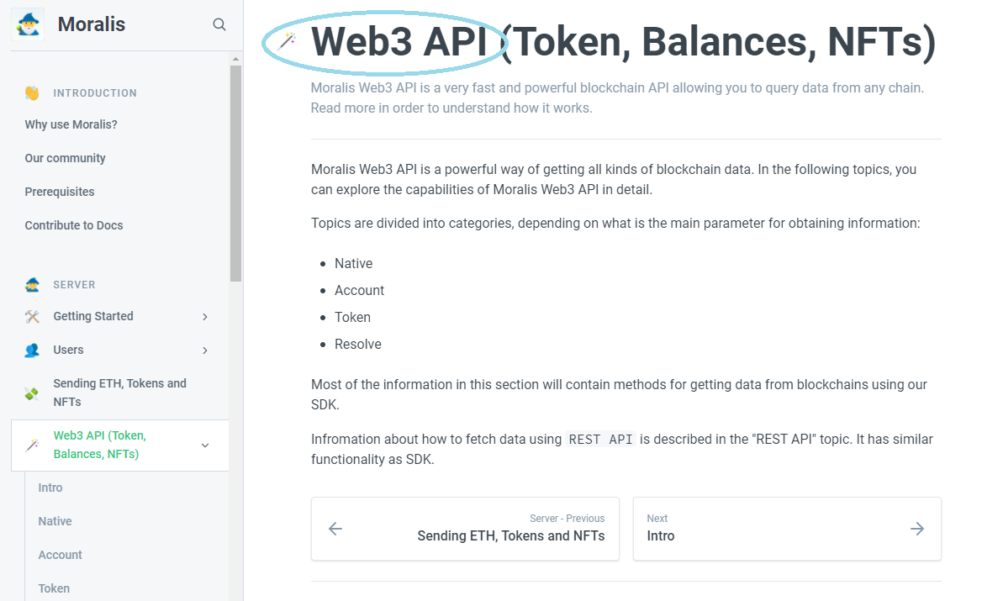Collapse the Web3 API section chevron

click(204, 445)
